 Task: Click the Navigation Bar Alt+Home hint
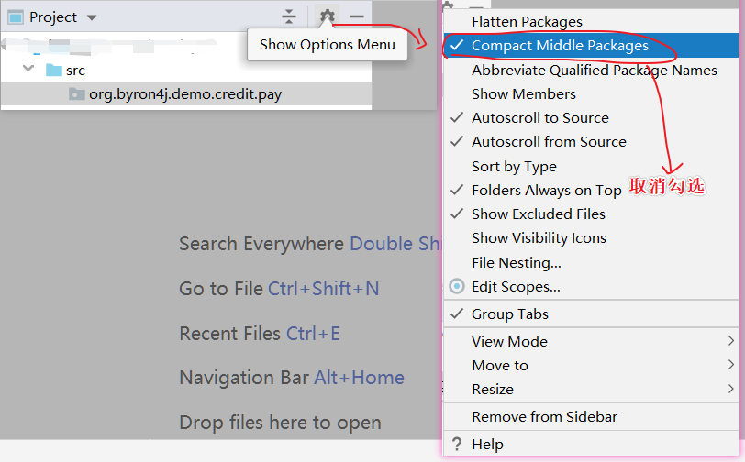coord(292,378)
